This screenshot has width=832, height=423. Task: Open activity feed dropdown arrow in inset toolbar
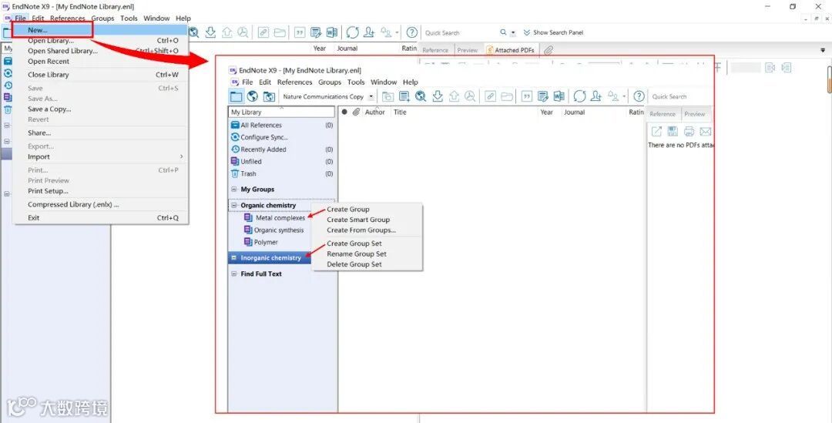point(624,96)
